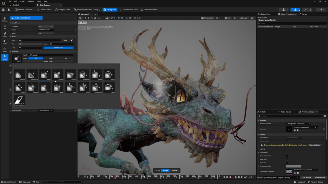Screen dimensions: 328x184
Task: Open the Material Mode dropdown
Action: click(x=45, y=111)
